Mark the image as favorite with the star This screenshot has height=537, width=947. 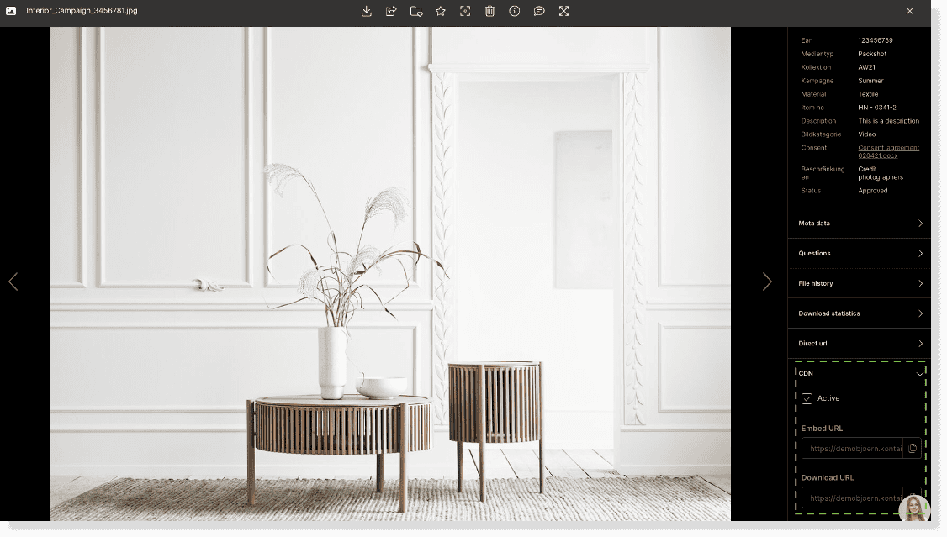441,11
